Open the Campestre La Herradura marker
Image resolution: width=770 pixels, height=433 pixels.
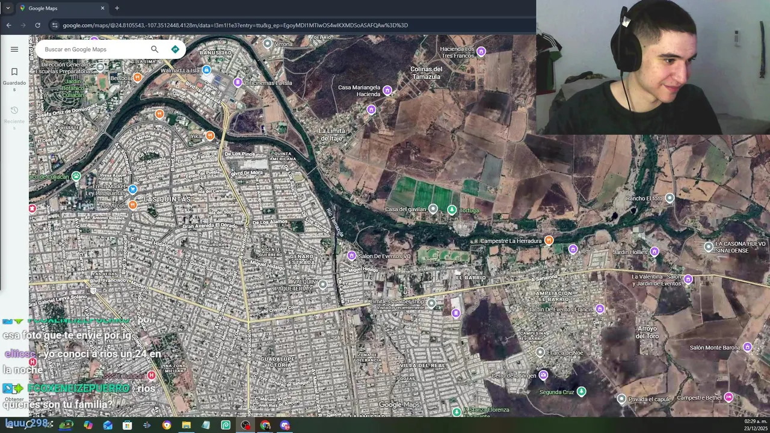(x=549, y=241)
